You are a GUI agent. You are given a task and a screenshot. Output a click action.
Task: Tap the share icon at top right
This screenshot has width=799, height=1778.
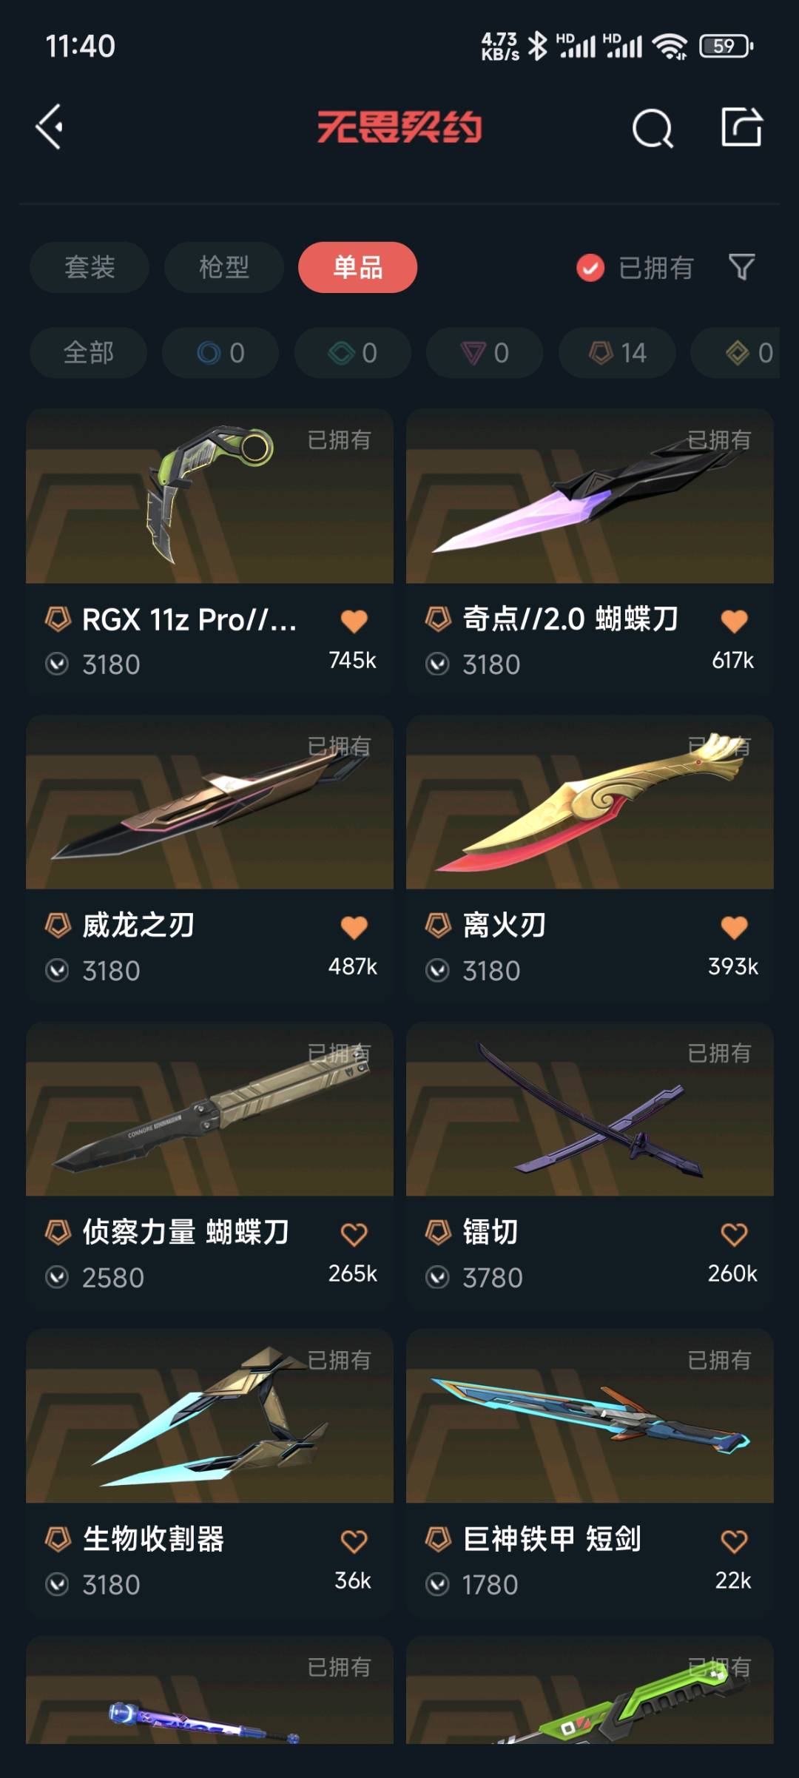(742, 127)
